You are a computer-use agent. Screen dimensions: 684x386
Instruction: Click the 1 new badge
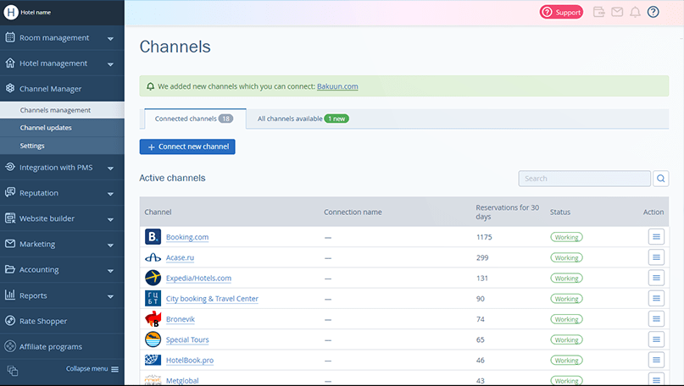pos(336,119)
